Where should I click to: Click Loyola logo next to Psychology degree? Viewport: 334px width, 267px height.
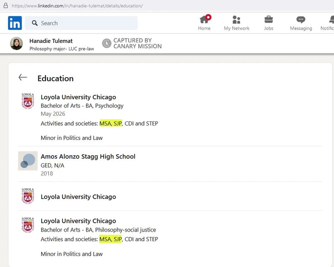point(28,101)
